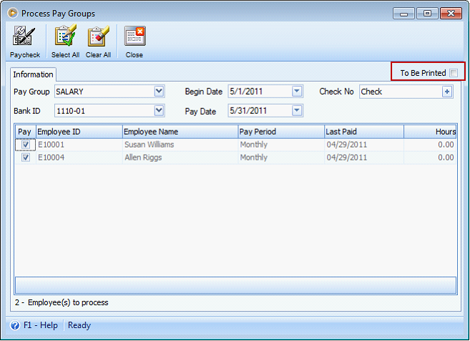Uncheck Pay box for Allen Riggs
This screenshot has width=470, height=341.
tap(26, 158)
